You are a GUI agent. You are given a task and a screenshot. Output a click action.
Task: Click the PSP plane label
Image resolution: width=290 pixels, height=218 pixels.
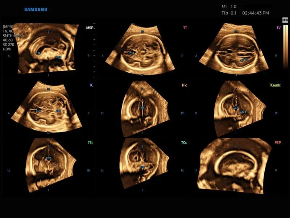278,143
